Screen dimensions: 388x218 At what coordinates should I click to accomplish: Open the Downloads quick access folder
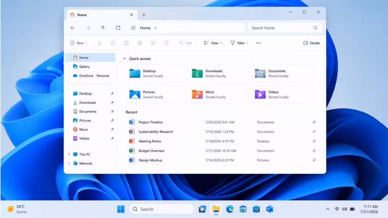218,73
